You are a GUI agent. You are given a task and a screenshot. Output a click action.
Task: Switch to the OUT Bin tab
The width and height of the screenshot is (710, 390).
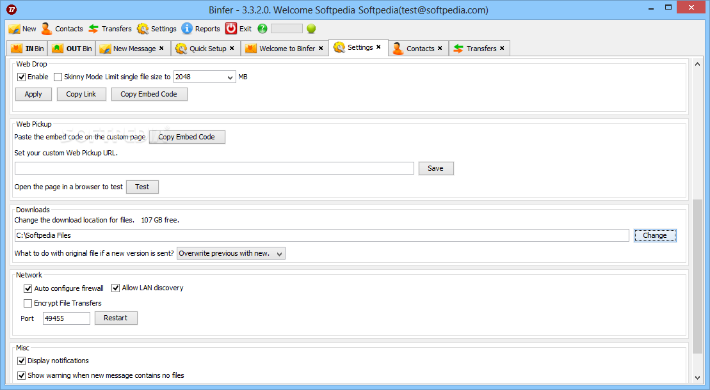[72, 49]
